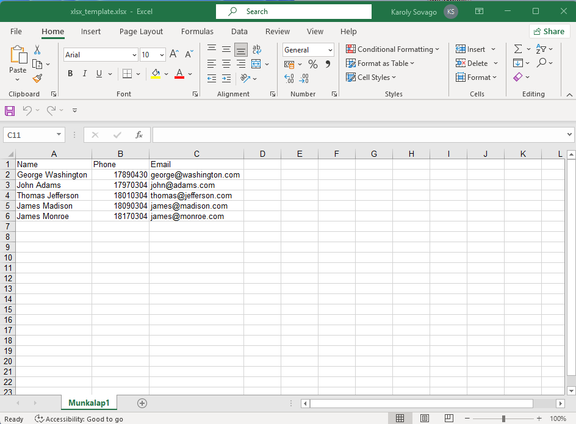Toggle Top Align for cells
Viewport: 576px width, 424px height.
point(212,48)
